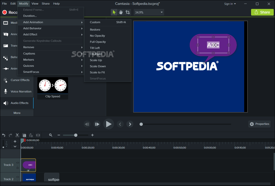The width and height of the screenshot is (275, 186).
Task: Select the Clip Speed effect thumbnail
Action: tap(53, 88)
